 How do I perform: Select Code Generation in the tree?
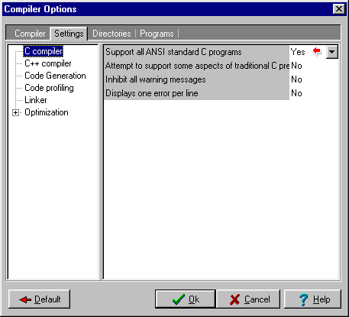55,76
